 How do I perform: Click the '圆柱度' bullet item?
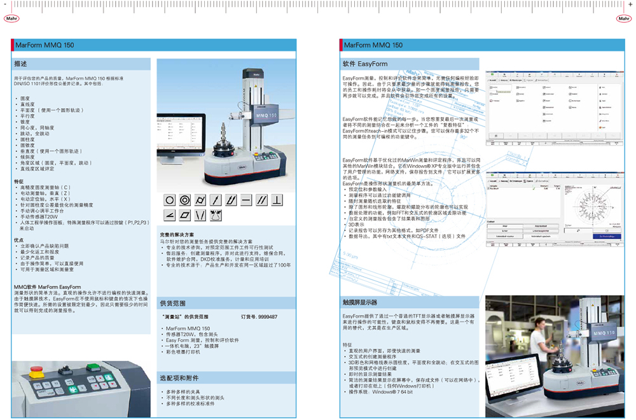pyautogui.click(x=27, y=139)
